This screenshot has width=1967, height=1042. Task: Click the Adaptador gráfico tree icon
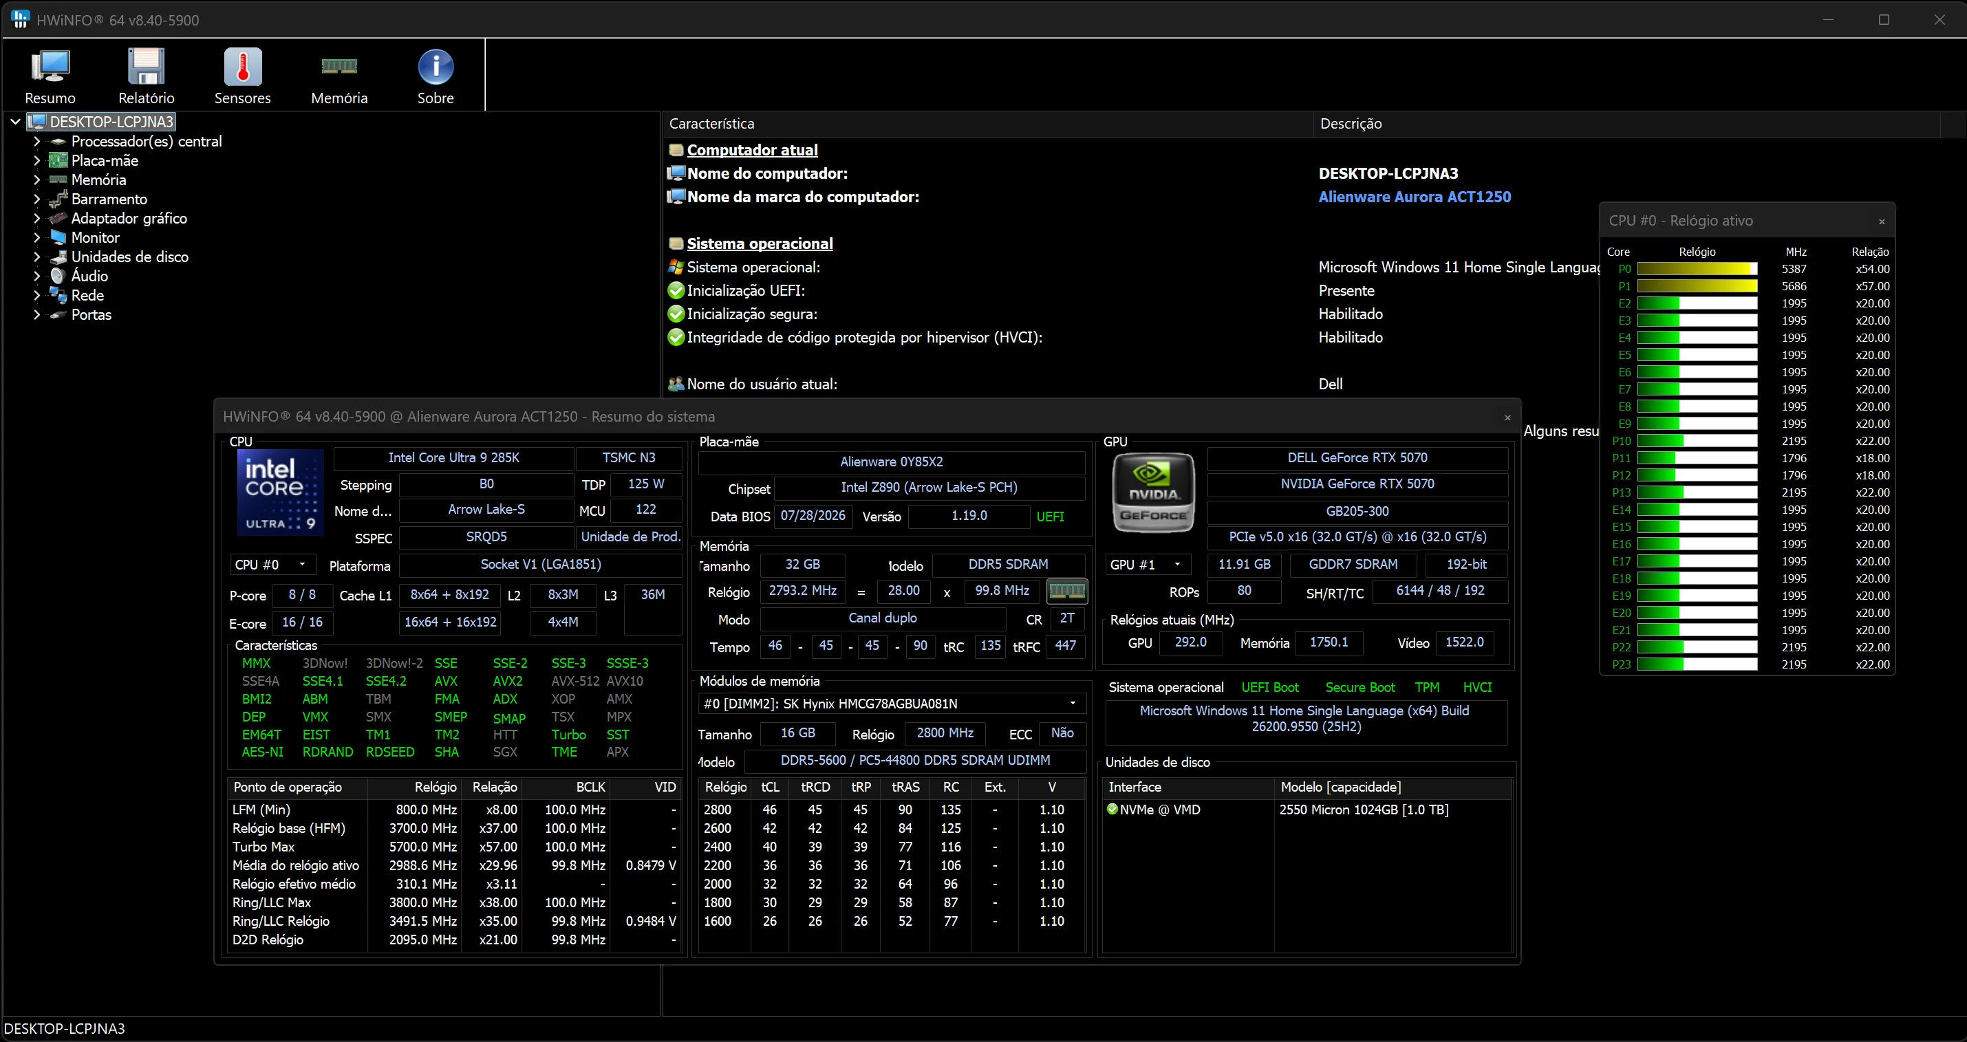pos(58,218)
